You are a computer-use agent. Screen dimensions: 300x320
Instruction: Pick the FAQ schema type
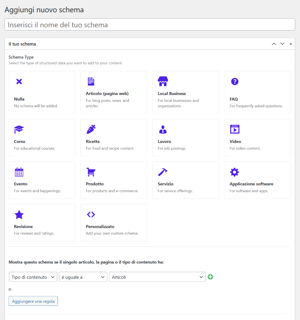[x=257, y=92]
